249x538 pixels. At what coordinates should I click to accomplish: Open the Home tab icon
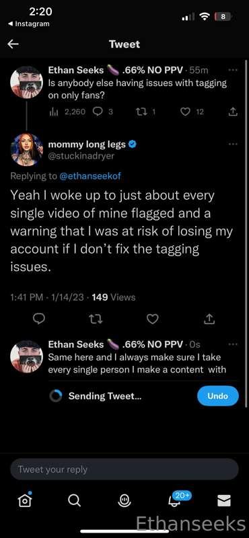pyautogui.click(x=25, y=500)
